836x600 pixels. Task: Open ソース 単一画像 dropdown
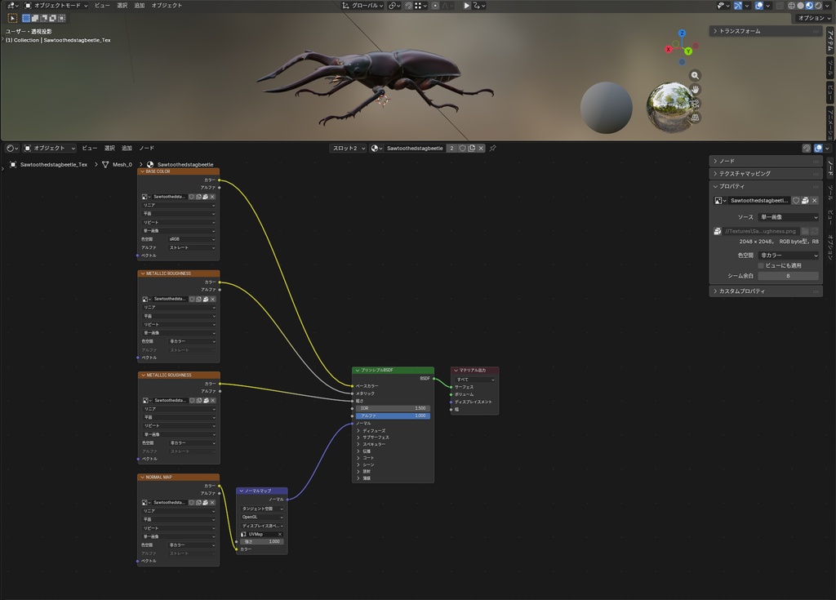pos(788,217)
